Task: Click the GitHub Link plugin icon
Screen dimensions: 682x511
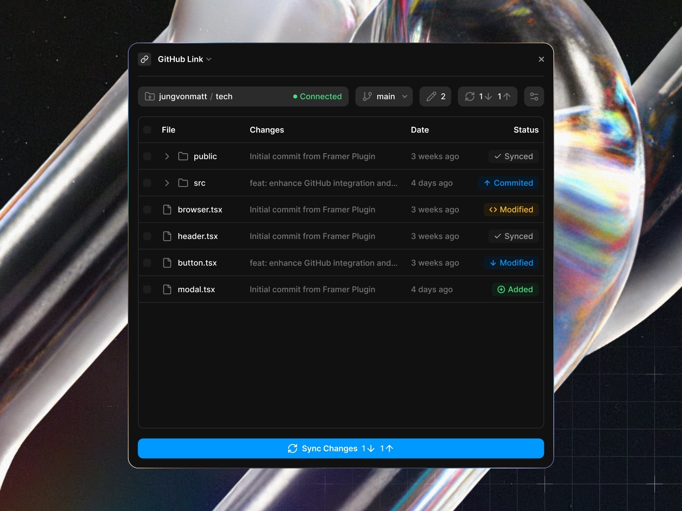Action: pos(144,59)
